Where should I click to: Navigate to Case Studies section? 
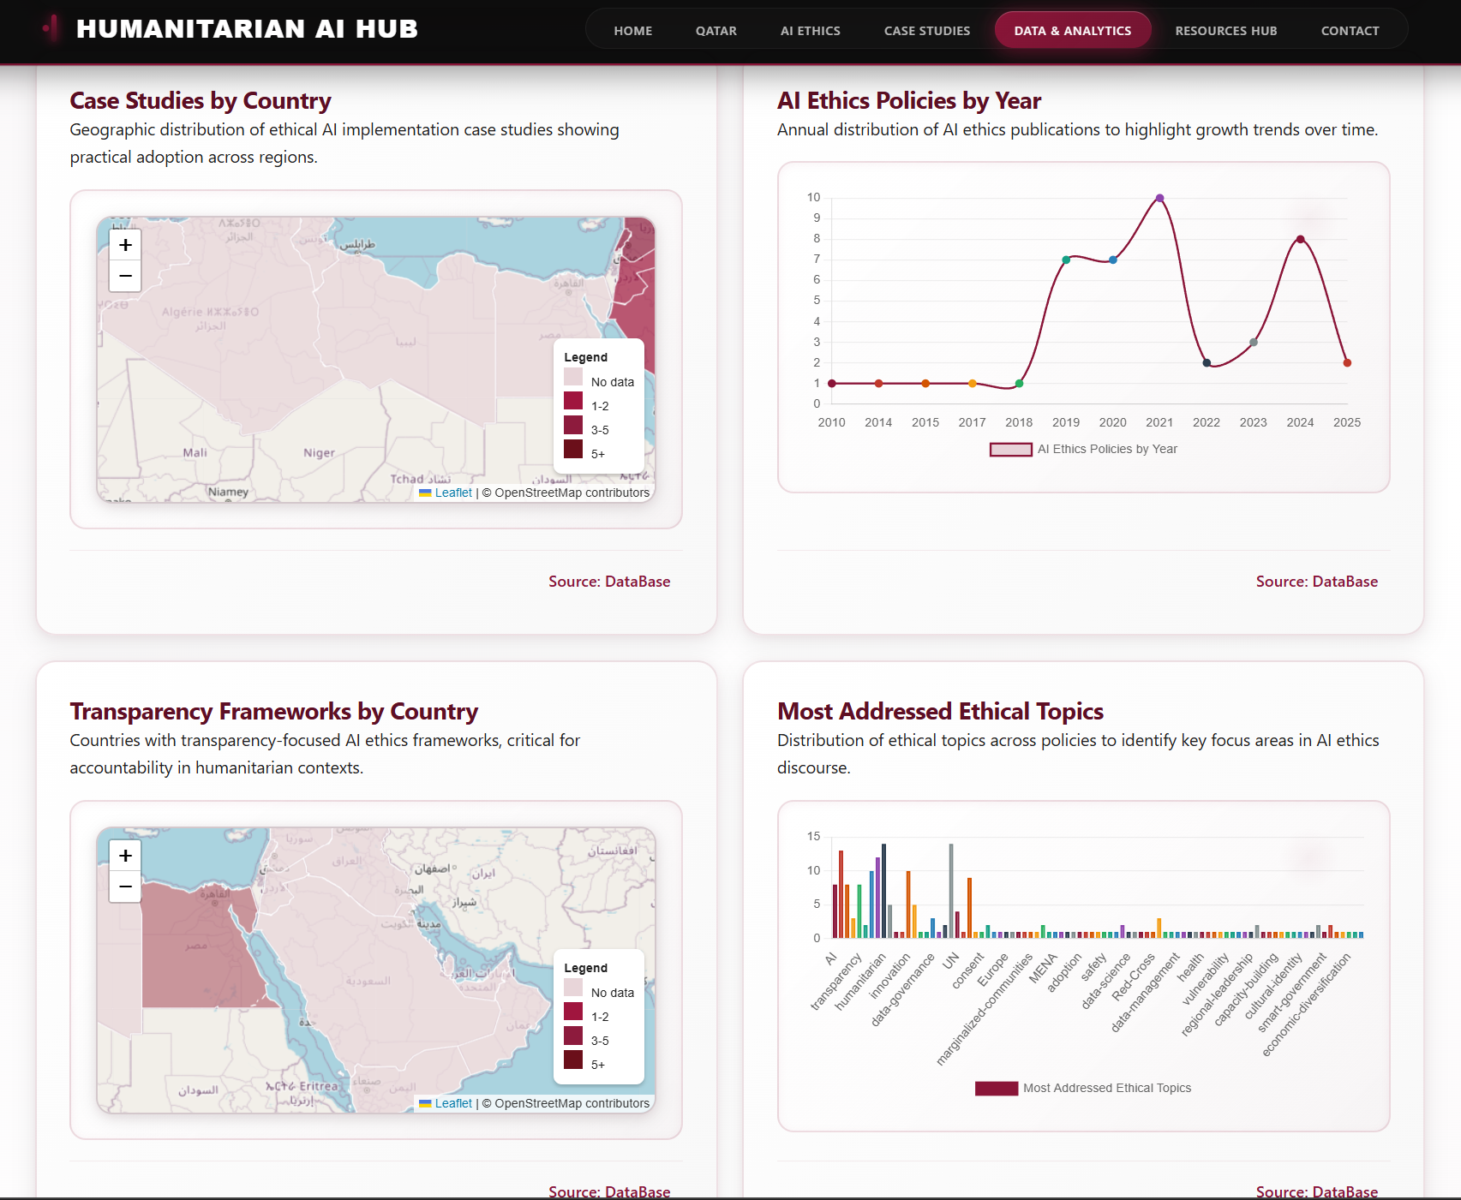(x=926, y=31)
